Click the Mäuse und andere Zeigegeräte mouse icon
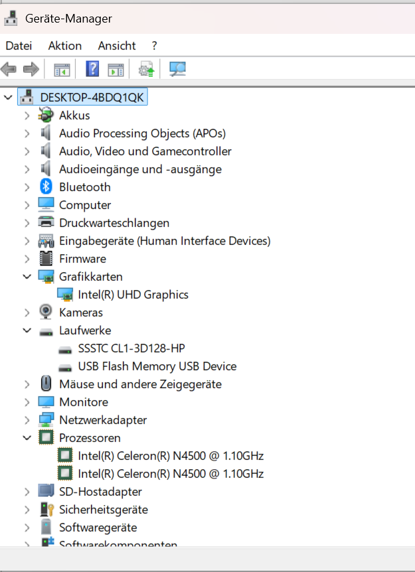415x572 pixels. [46, 384]
